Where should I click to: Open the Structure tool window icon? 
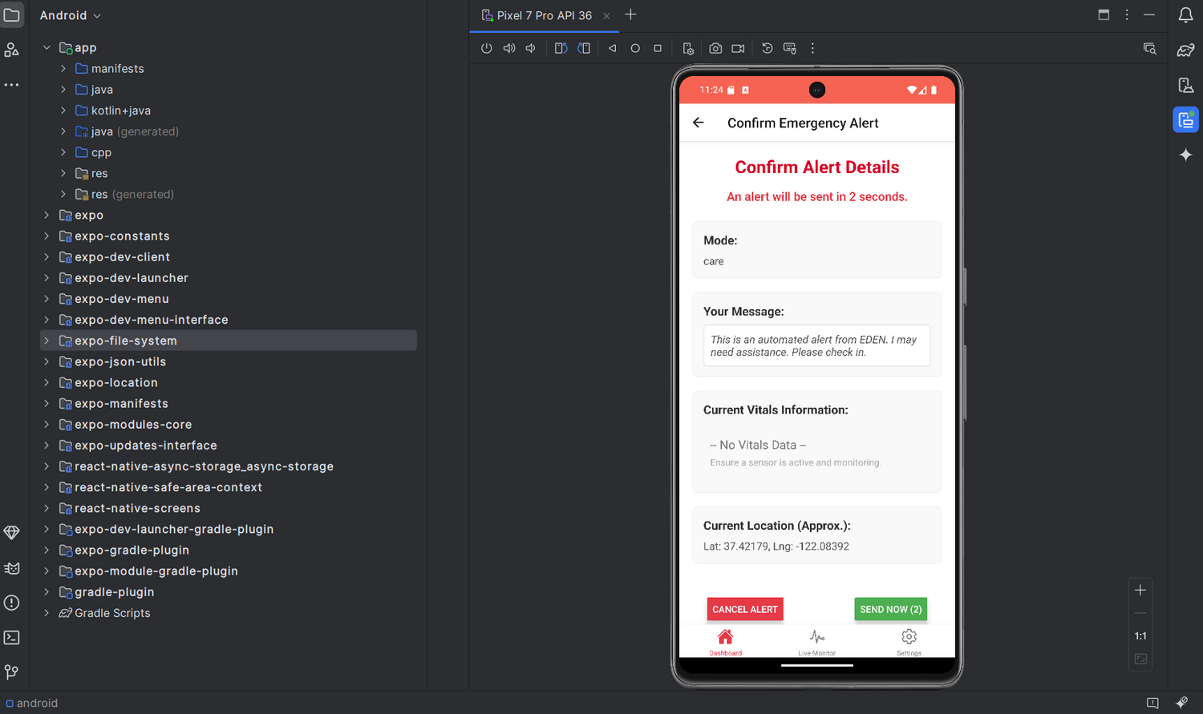12,50
